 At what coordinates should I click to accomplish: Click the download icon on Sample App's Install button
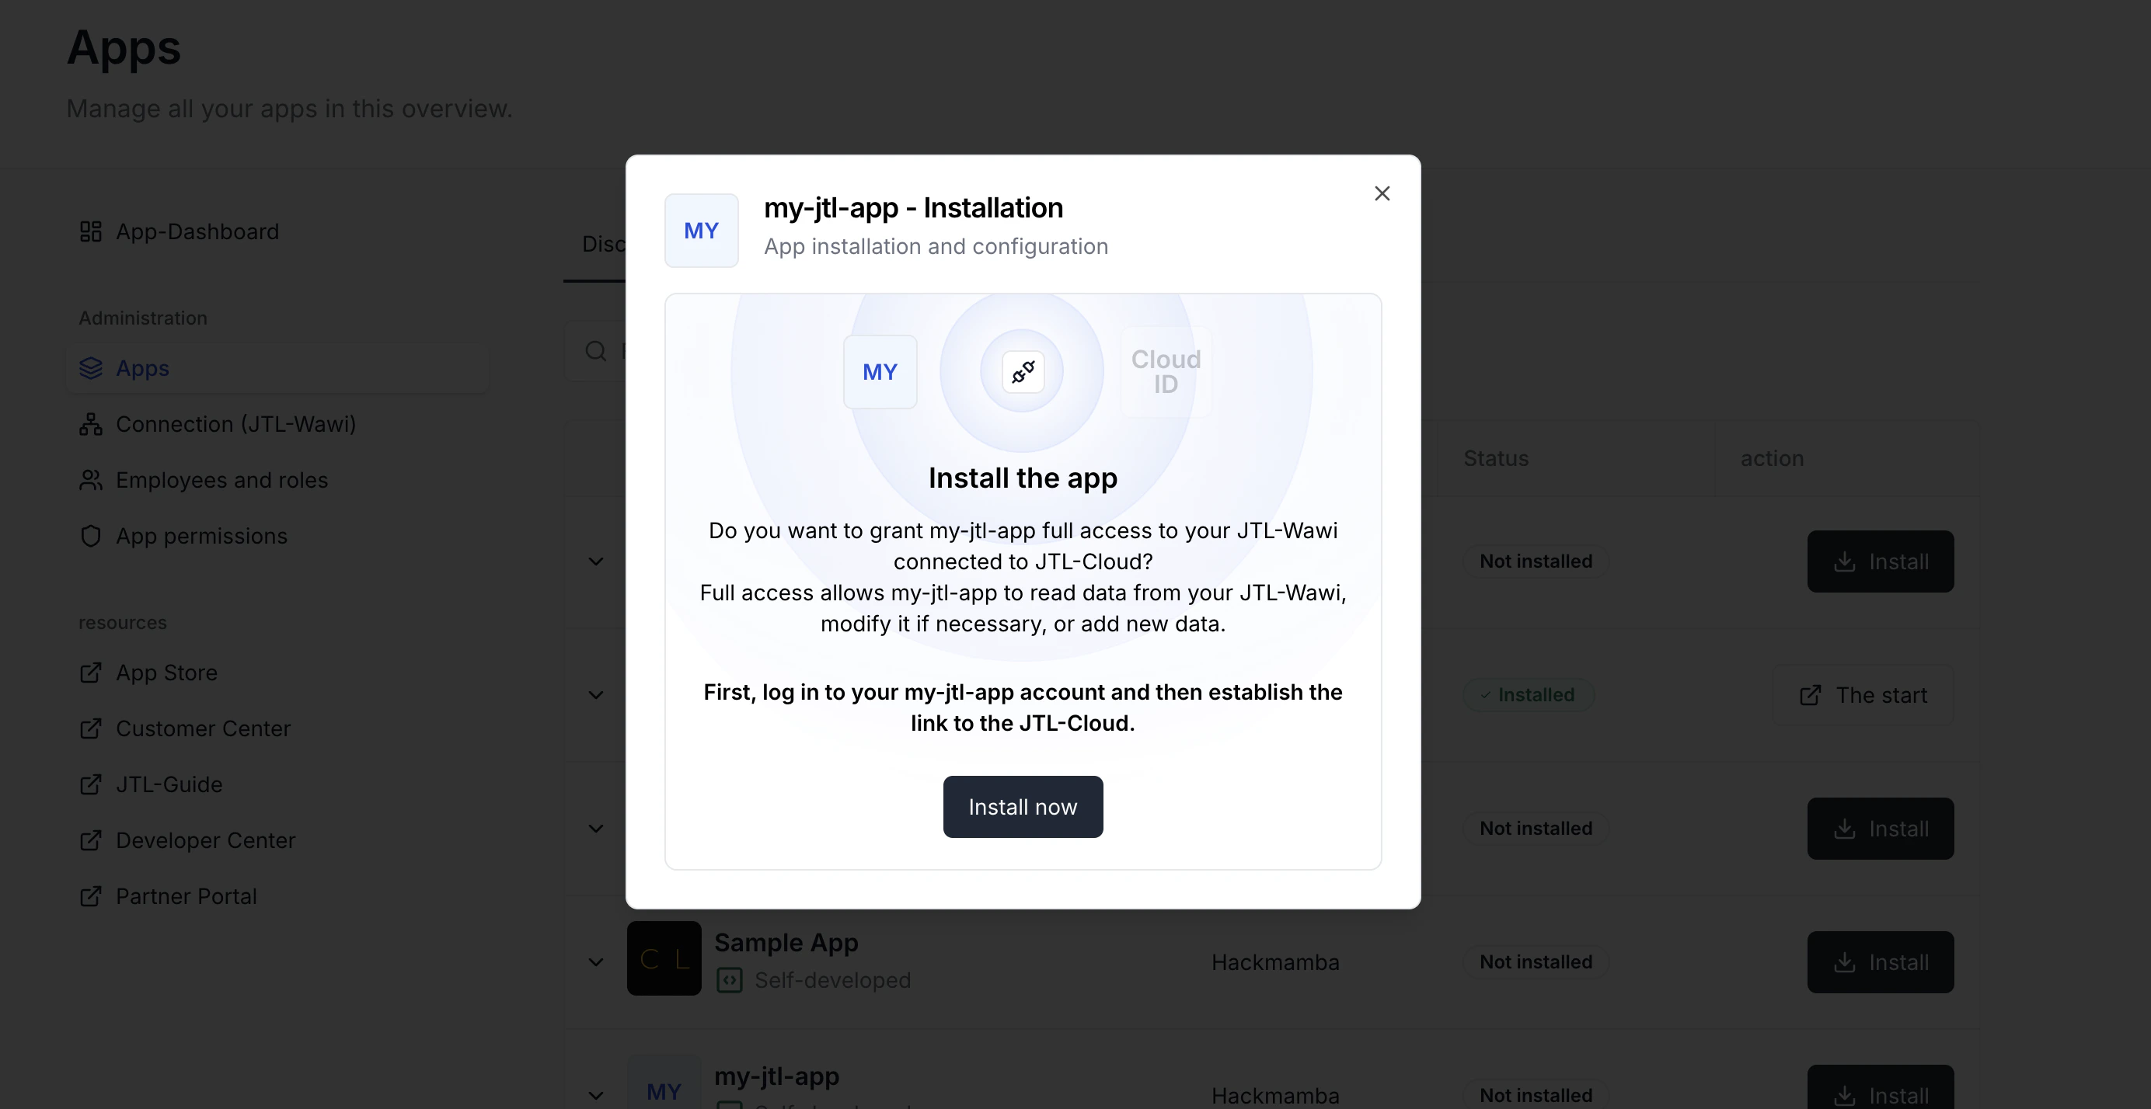click(1844, 962)
